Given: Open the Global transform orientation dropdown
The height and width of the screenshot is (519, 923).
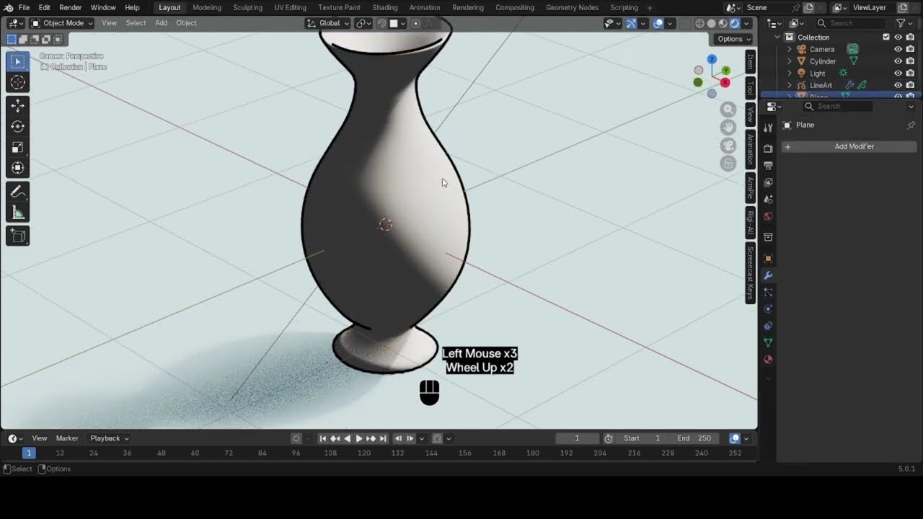Looking at the screenshot, I should click(x=328, y=23).
